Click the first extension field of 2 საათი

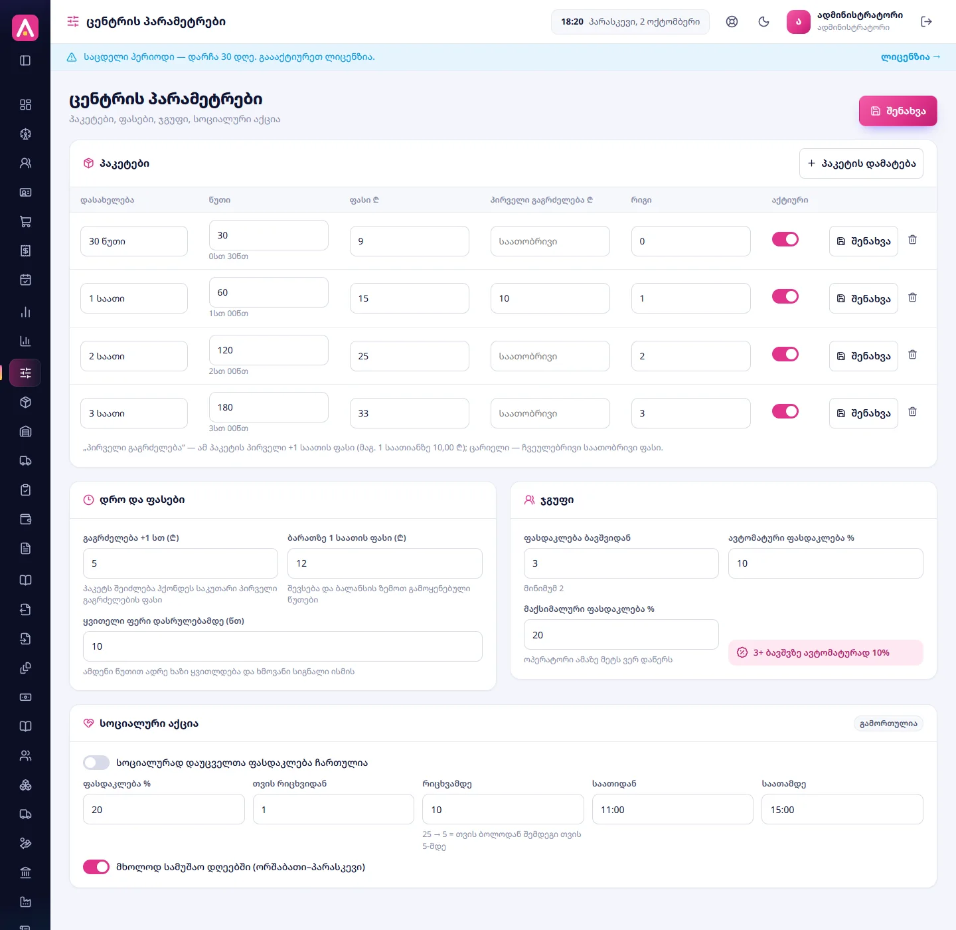550,356
